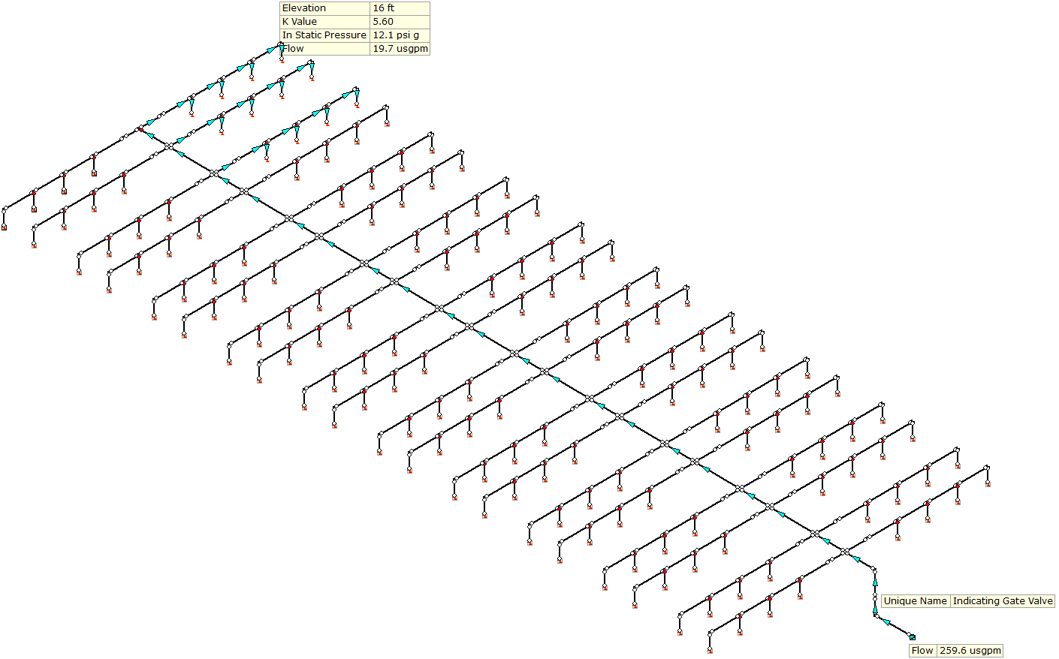Click the 'Elevation' row label
Image resolution: width=1059 pixels, height=659 pixels.
[304, 8]
